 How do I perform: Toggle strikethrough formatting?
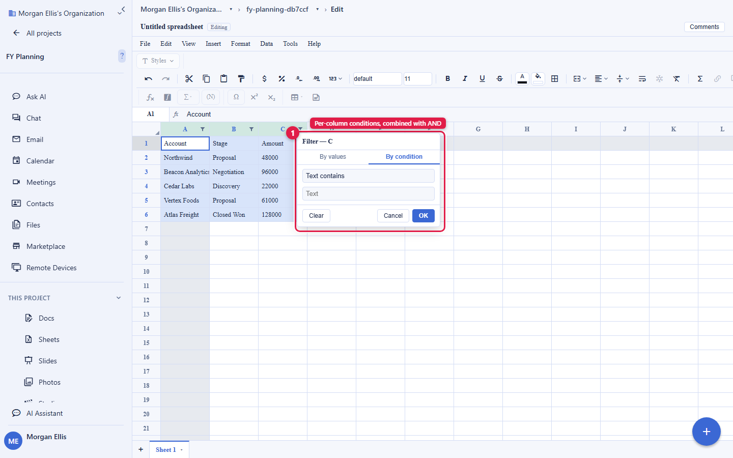pos(499,79)
